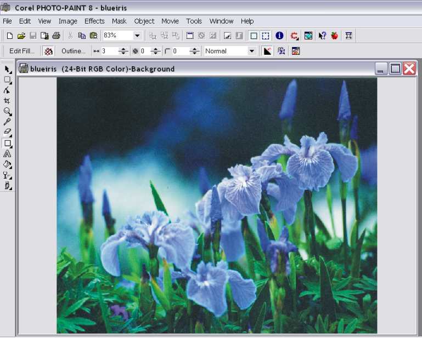Screen dimensions: 422x338
Task: Click the width field showing 3
Action: [109, 51]
